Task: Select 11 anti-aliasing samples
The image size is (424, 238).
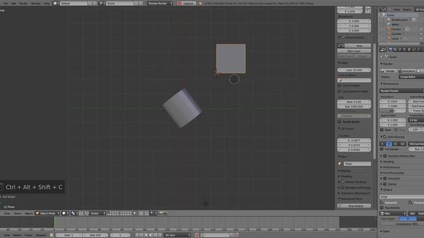Action: click(x=396, y=144)
